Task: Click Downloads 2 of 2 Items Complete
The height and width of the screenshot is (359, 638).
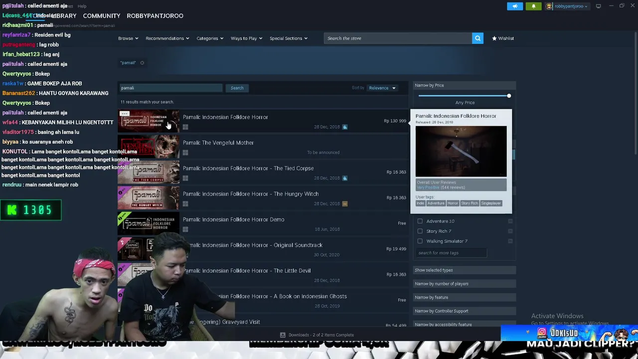Action: click(x=321, y=335)
